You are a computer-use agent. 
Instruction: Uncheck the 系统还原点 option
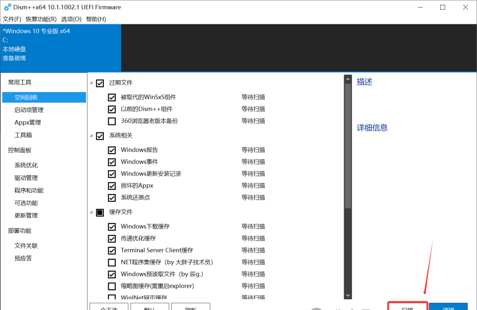pyautogui.click(x=112, y=198)
